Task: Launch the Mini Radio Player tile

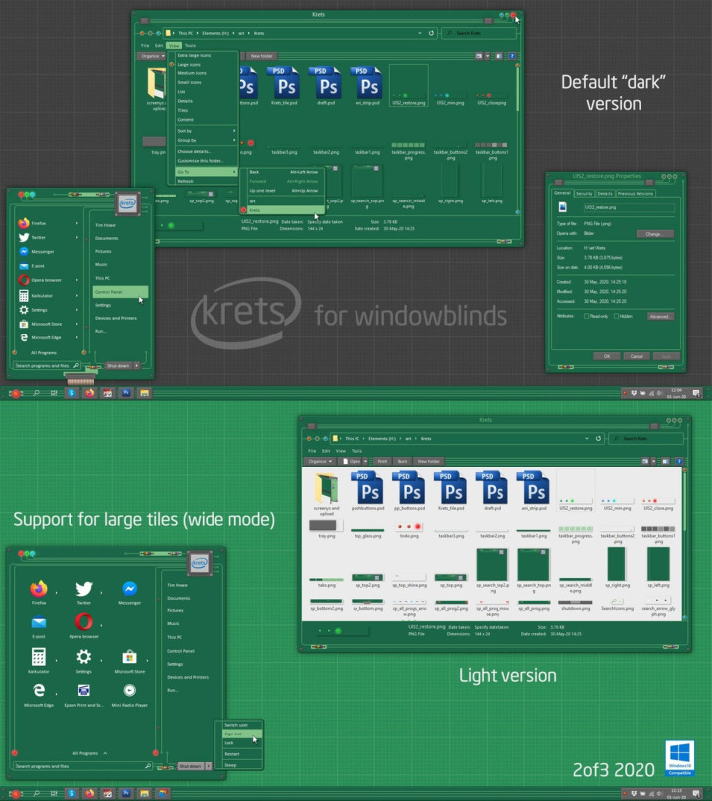Action: point(129,694)
